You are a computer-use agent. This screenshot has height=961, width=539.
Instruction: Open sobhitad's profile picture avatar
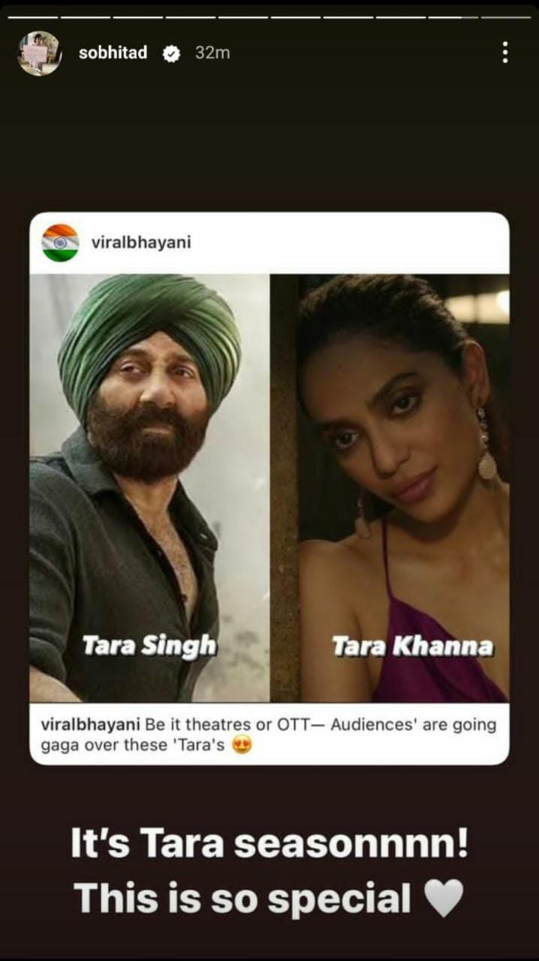pyautogui.click(x=39, y=53)
